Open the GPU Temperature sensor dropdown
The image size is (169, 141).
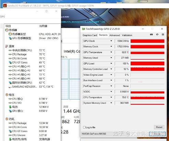(111, 52)
